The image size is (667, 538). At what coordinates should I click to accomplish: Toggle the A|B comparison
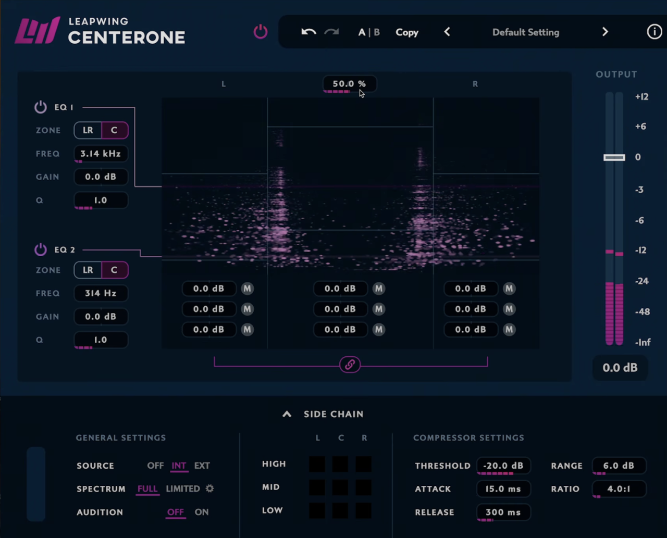(369, 32)
